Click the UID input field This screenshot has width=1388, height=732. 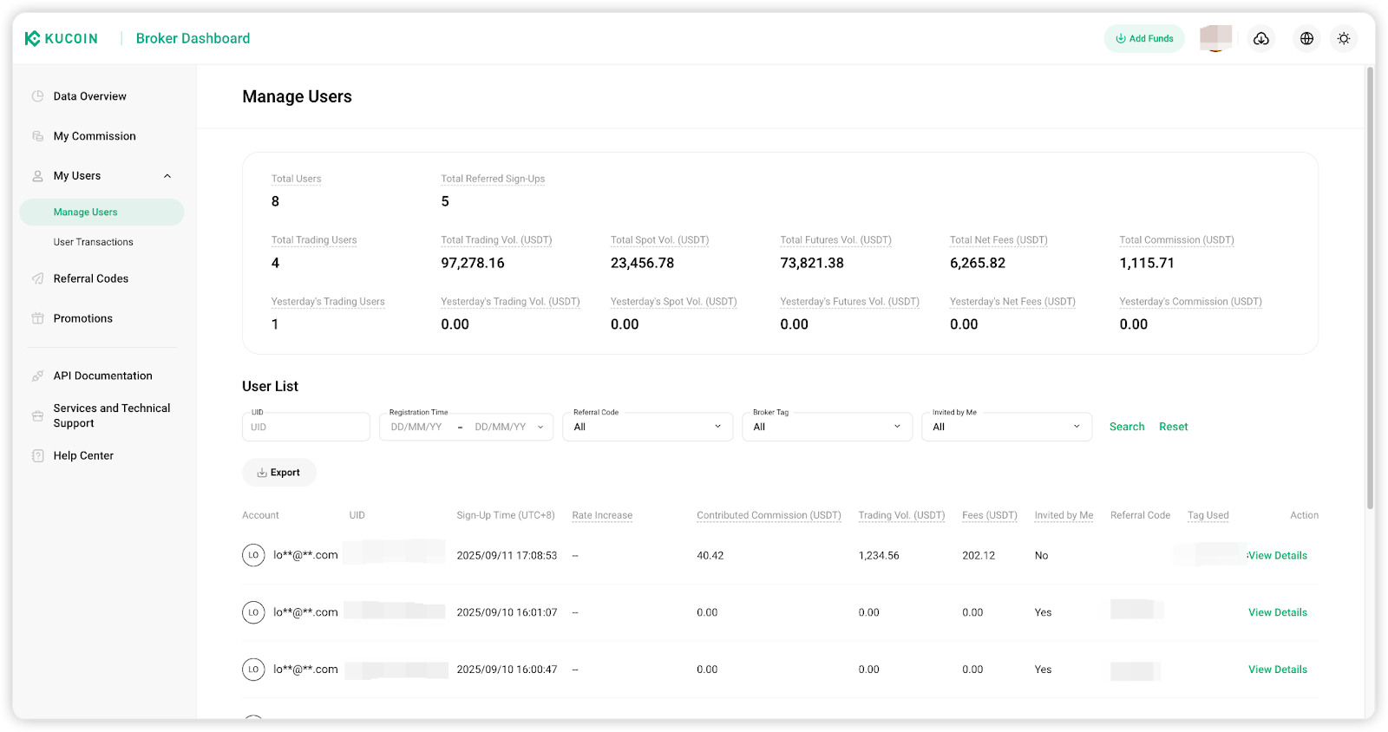tap(306, 427)
